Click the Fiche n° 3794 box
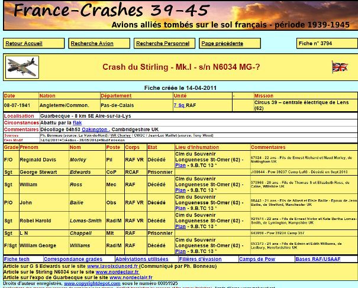The image size is (358, 288). tap(327, 43)
